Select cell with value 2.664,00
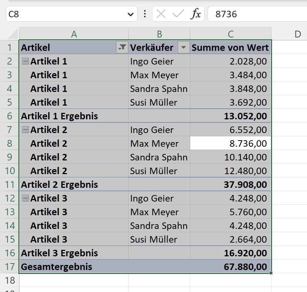This screenshot has height=292, width=307. coord(230,239)
